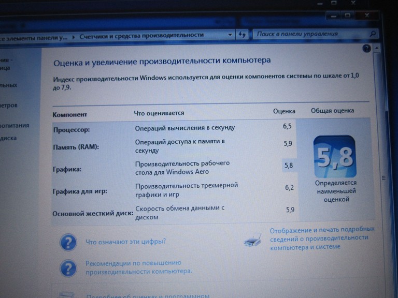Click the 'Память (RAM):' component label
This screenshot has width=398, height=298.
(x=76, y=147)
